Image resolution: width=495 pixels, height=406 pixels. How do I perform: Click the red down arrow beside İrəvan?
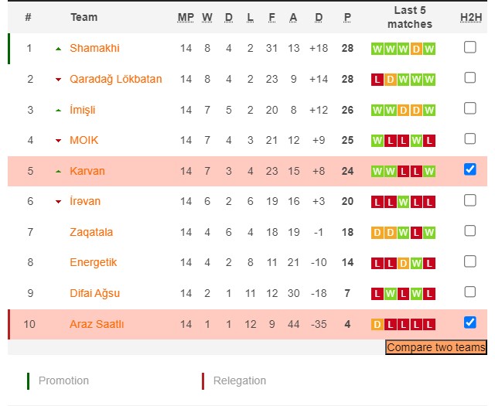click(58, 202)
